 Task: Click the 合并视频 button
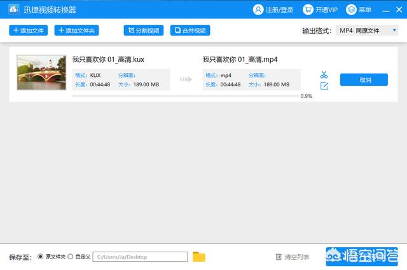pos(190,30)
